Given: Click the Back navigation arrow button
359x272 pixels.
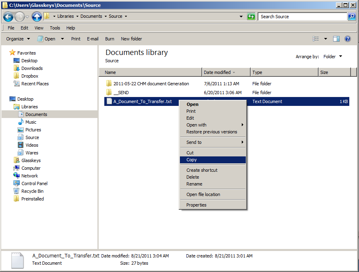Looking at the screenshot, I should (8, 17).
